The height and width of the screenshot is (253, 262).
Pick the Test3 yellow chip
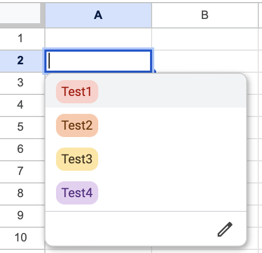[x=77, y=159]
